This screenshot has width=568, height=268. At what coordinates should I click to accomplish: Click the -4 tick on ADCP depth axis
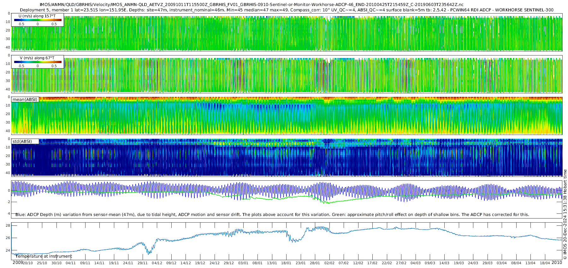pyautogui.click(x=8, y=213)
